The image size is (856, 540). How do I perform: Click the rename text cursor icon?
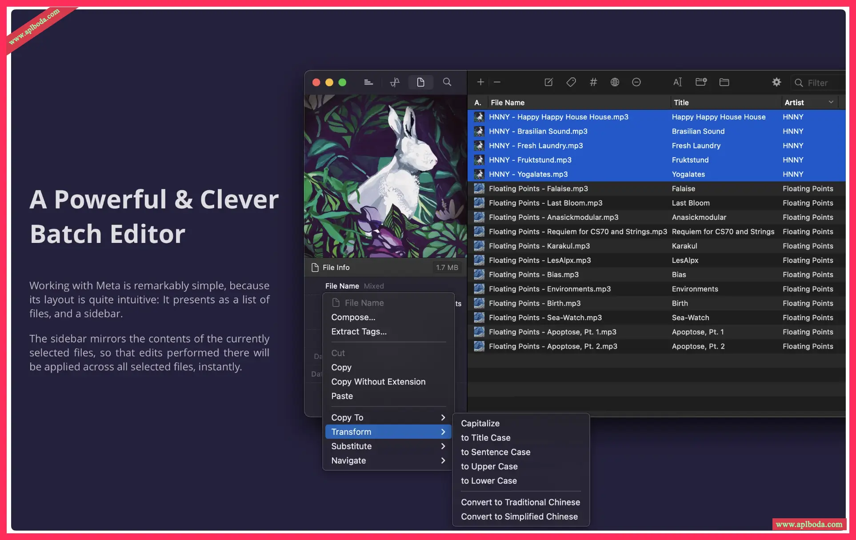click(x=677, y=82)
